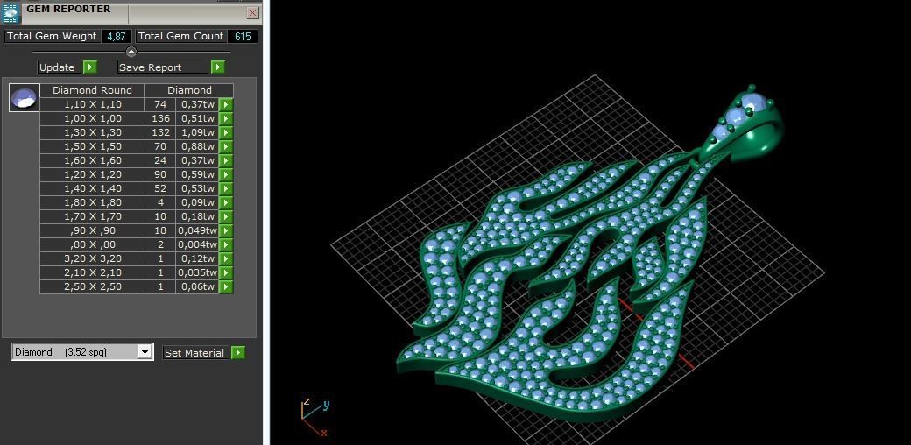Screen dimensions: 911x445
Task: Click the Total Gem Weight label
Action: pyautogui.click(x=52, y=36)
